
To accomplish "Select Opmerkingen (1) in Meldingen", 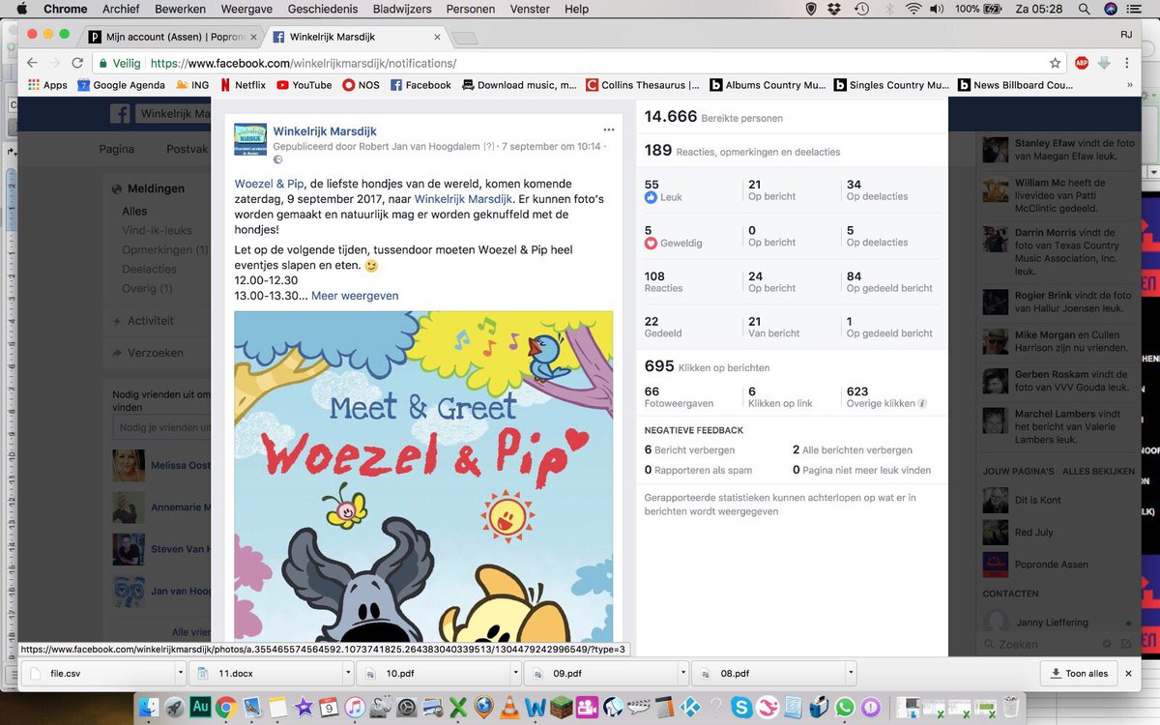I will (x=164, y=249).
